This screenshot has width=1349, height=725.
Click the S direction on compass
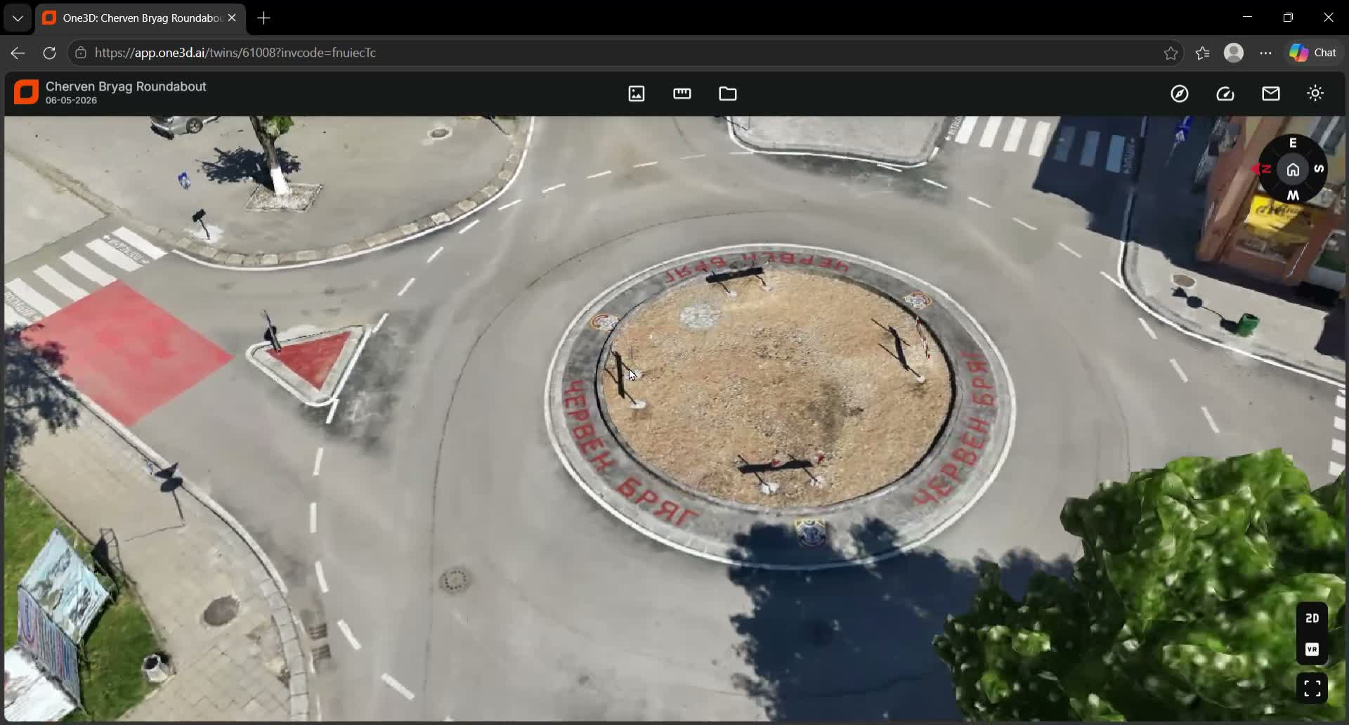1319,169
